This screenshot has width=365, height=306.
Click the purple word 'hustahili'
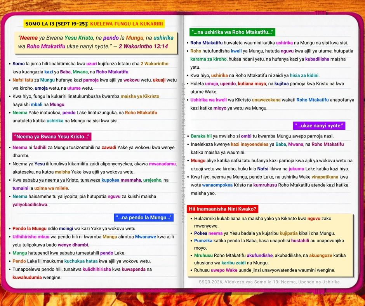point(300,240)
